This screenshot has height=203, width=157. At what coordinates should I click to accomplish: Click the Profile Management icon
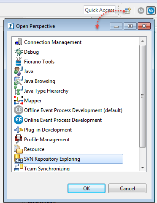click(x=19, y=139)
